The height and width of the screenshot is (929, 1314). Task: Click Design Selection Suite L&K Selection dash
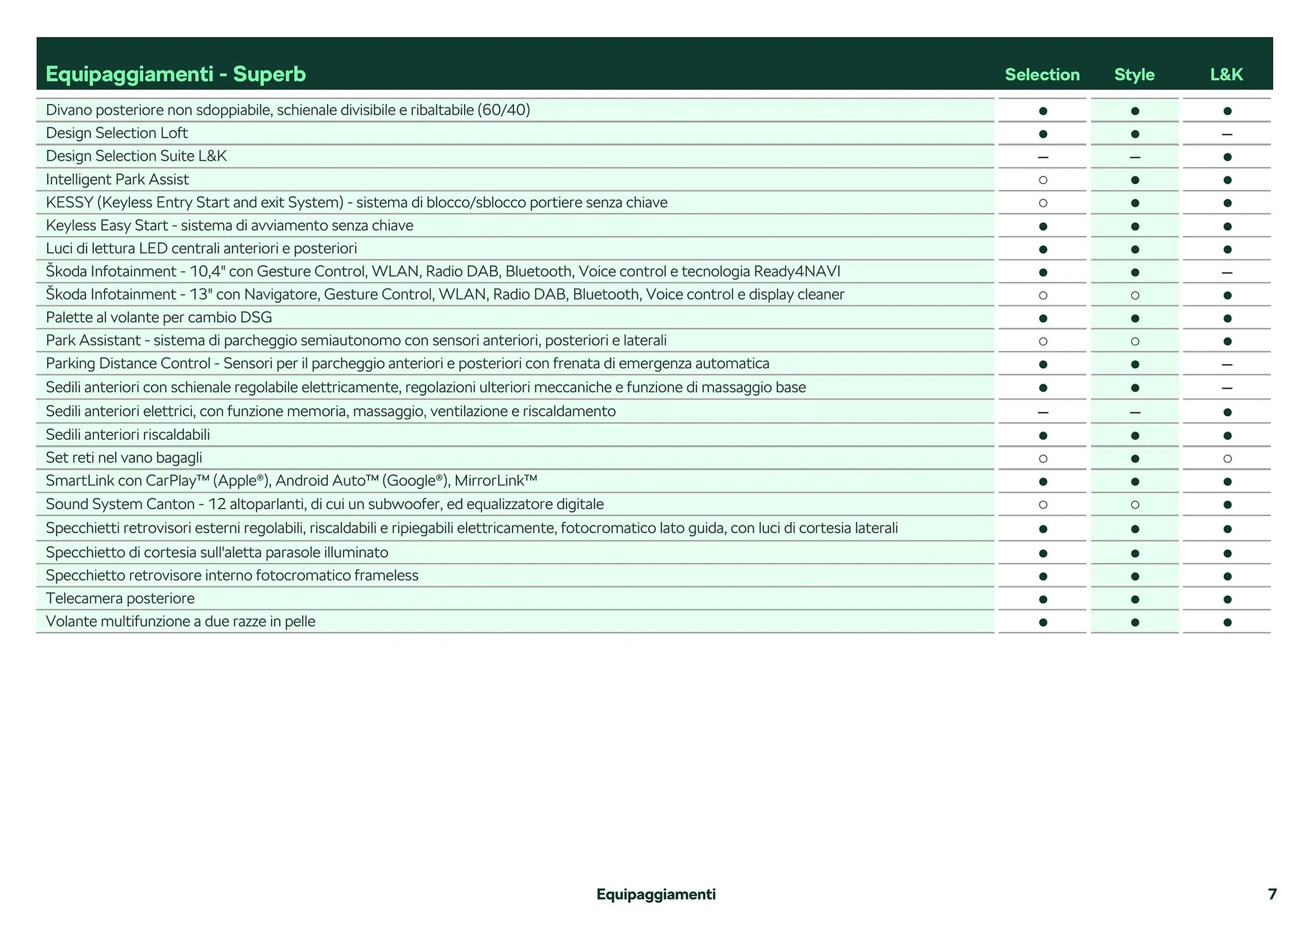point(1042,157)
